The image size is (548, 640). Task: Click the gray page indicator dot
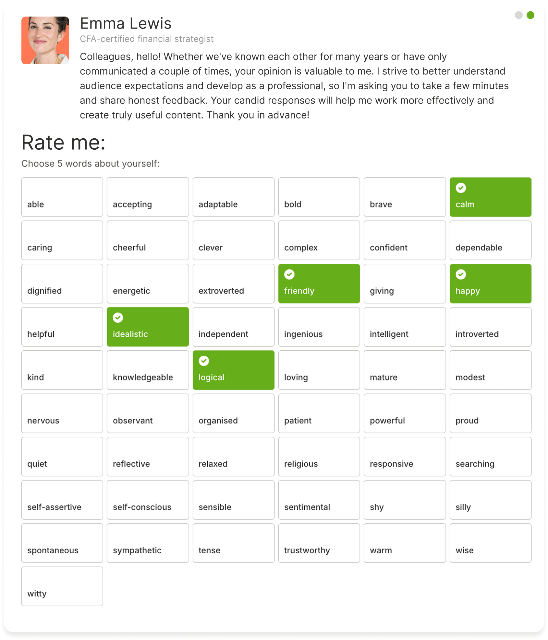pos(519,15)
